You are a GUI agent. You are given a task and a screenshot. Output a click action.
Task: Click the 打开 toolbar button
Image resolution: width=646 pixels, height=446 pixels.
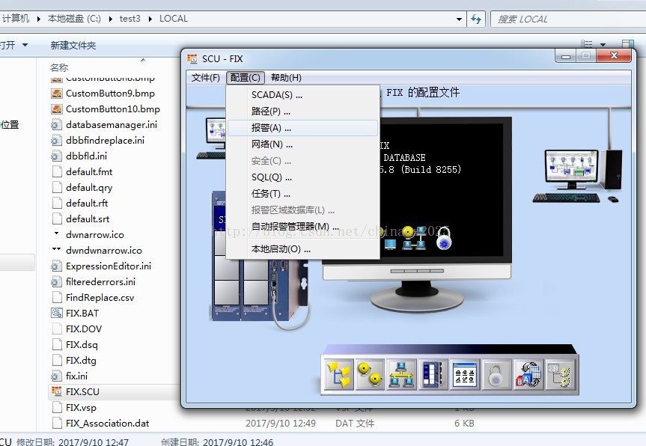pyautogui.click(x=7, y=45)
